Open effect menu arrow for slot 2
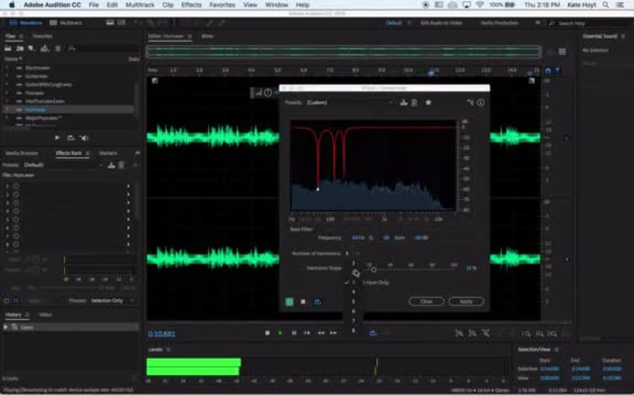Viewport: 634px width, 396px height. [129, 195]
